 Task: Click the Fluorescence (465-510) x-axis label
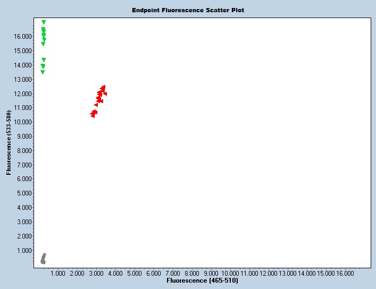click(202, 280)
